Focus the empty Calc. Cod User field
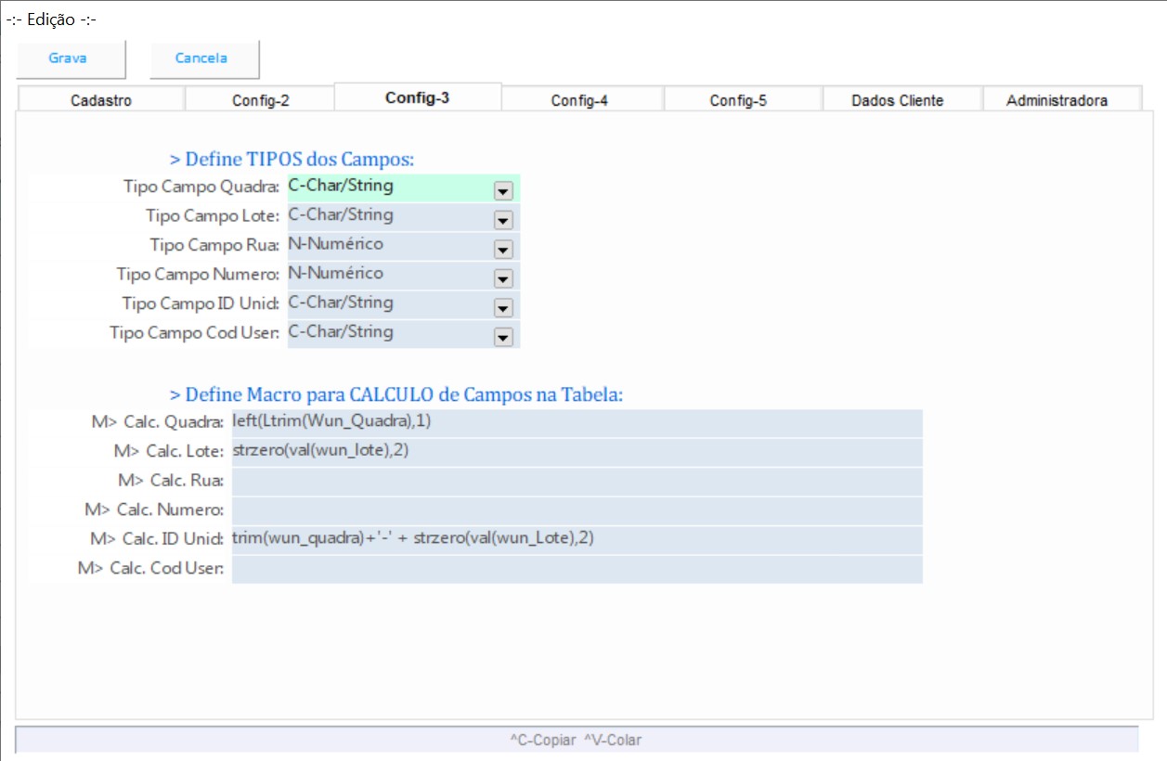Viewport: 1167px width, 761px height. coord(576,569)
